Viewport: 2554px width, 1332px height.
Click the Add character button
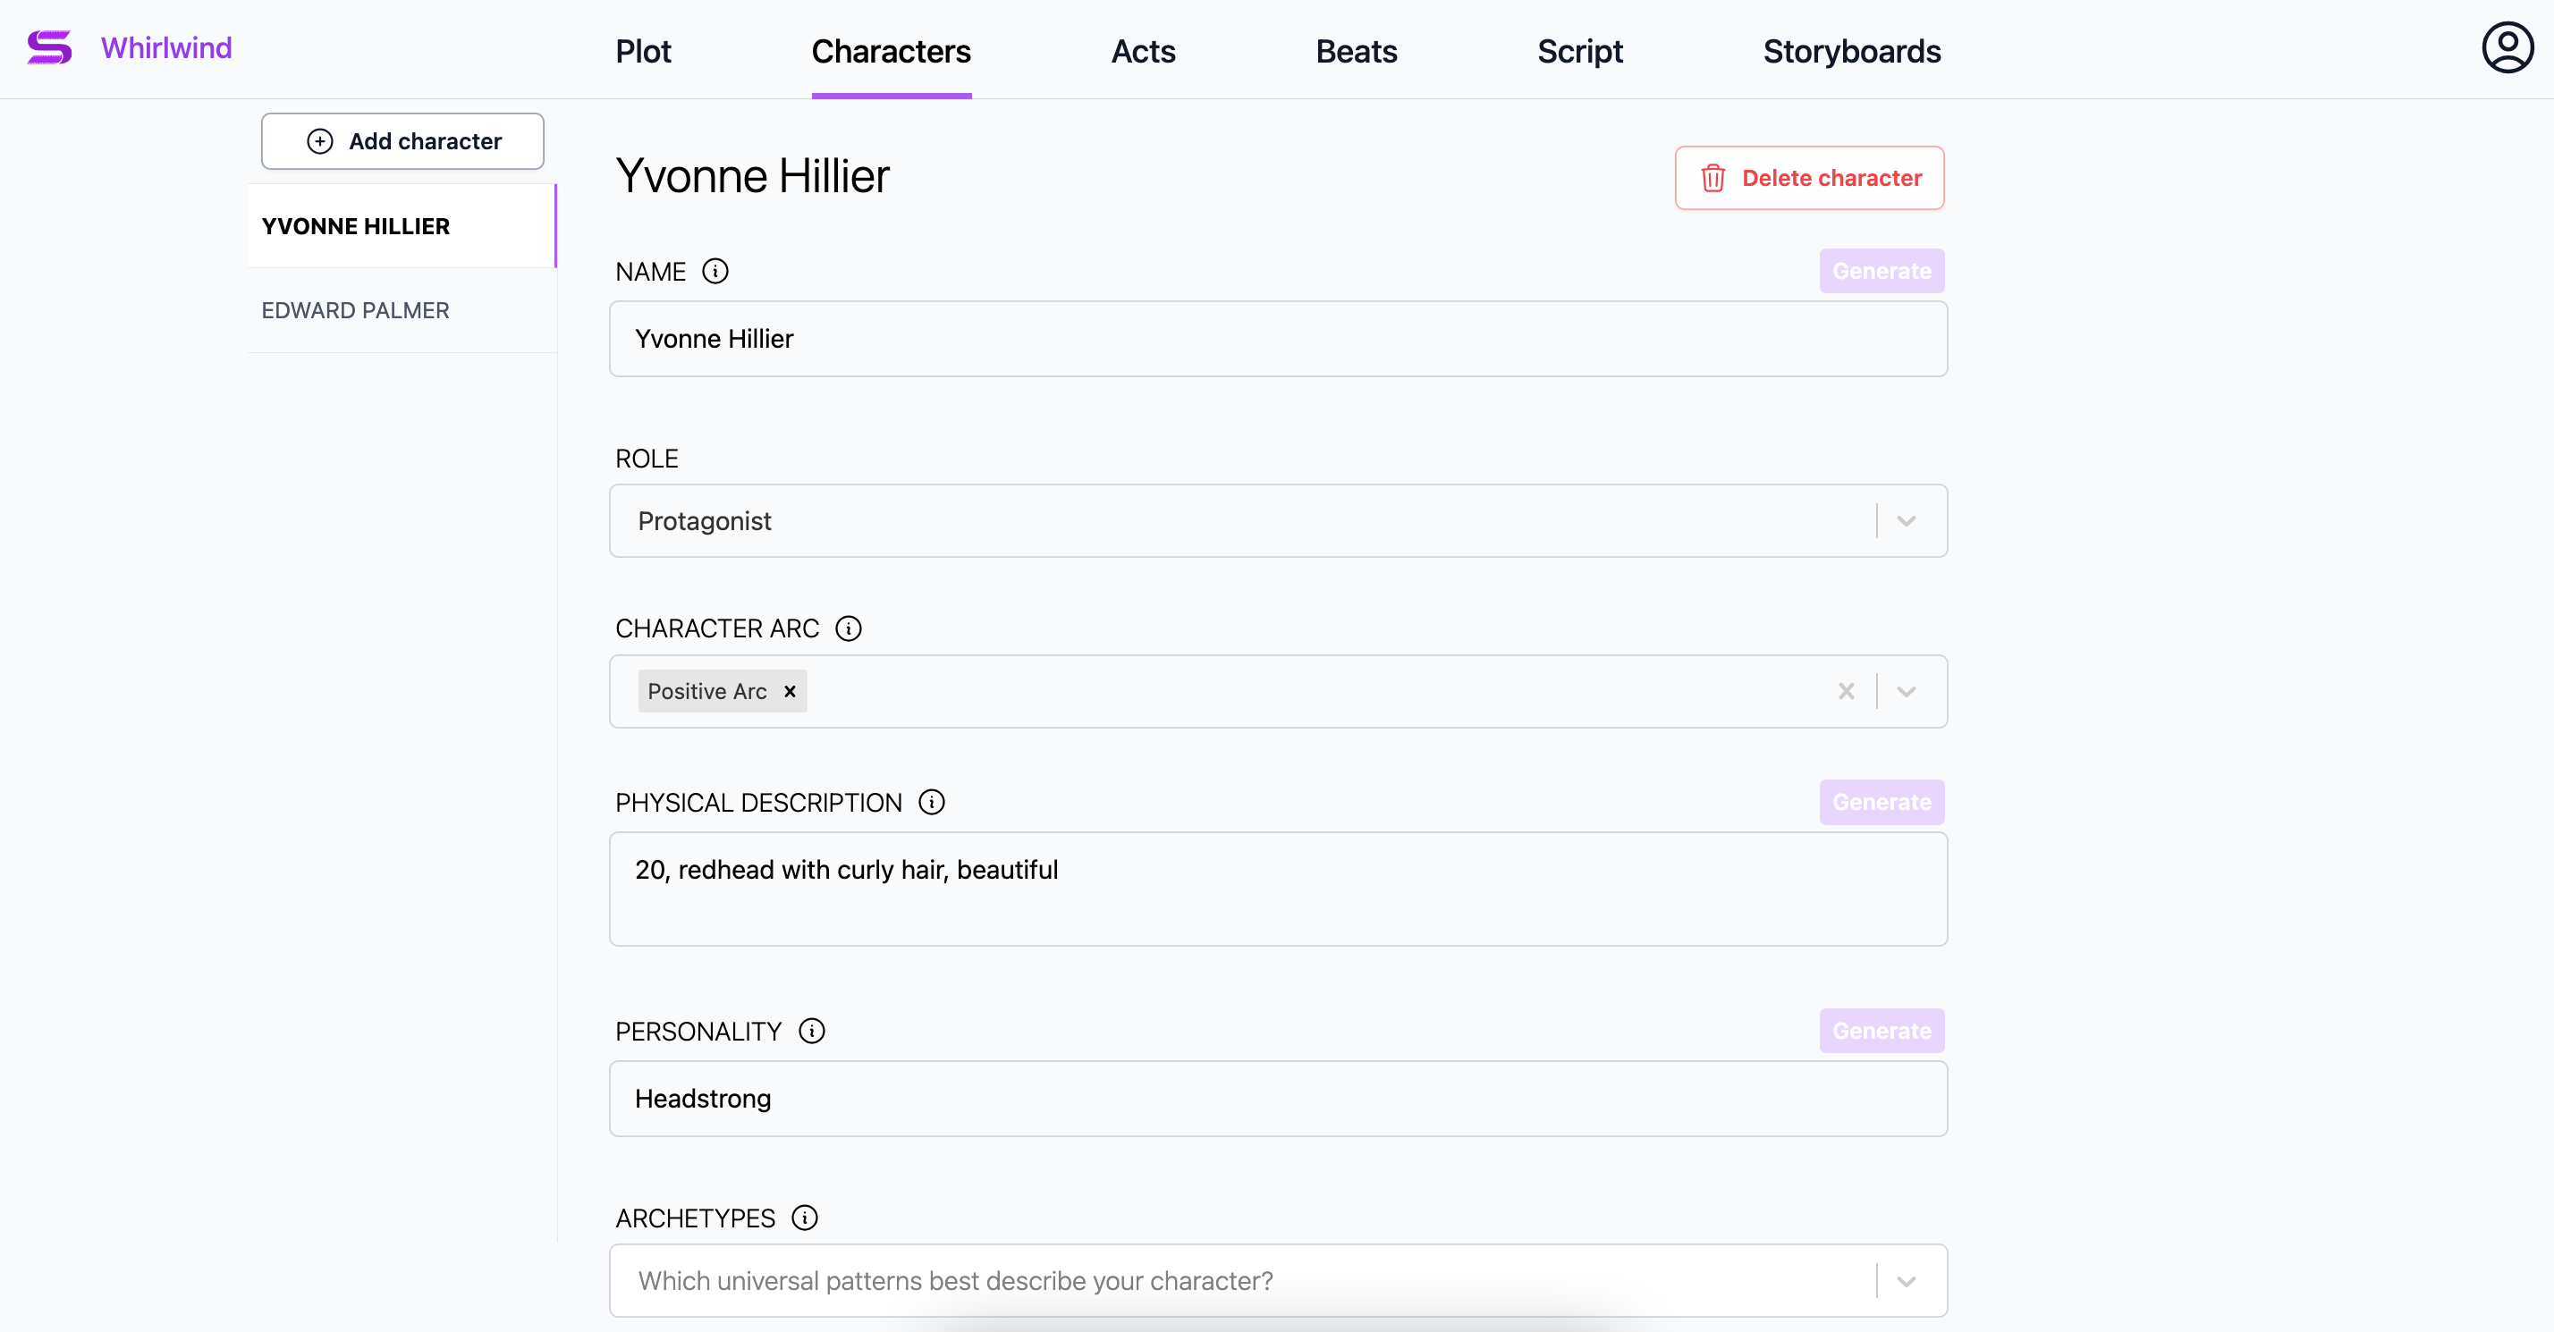coord(402,140)
